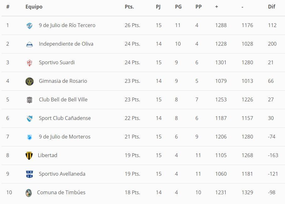Click the Sportivo Avellaneda blue crest
This screenshot has width=285, height=204.
[29, 174]
